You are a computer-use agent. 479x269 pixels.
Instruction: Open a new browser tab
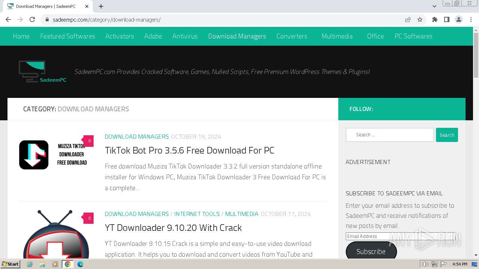(101, 6)
